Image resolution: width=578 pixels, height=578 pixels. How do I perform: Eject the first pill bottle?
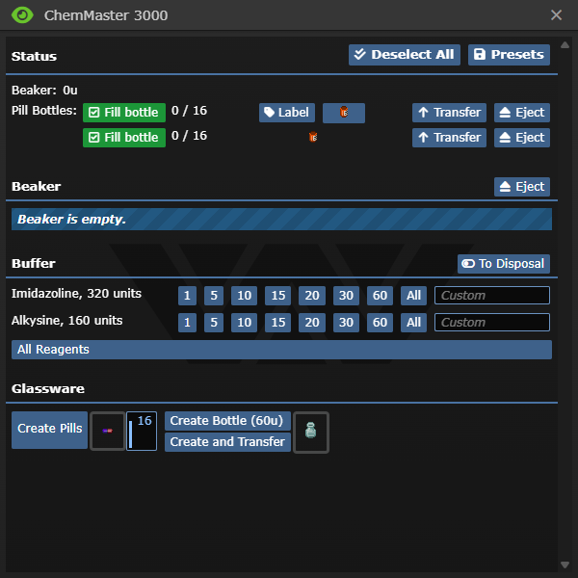pos(521,113)
